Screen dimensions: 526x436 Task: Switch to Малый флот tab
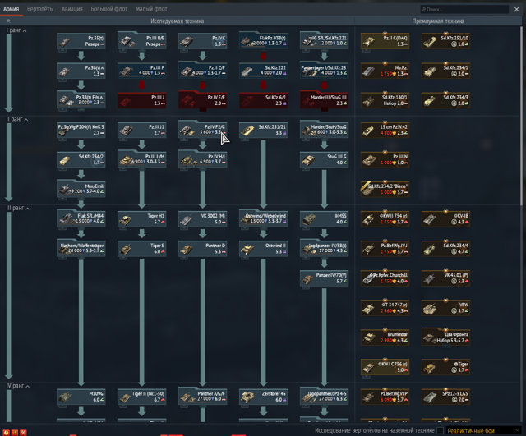click(151, 9)
